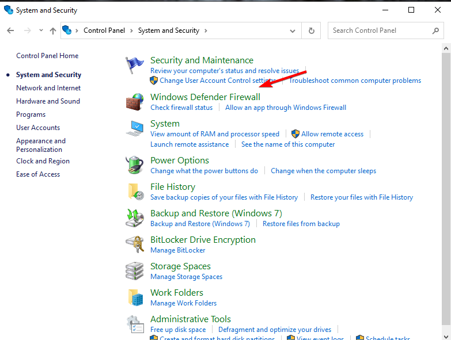Image resolution: width=451 pixels, height=340 pixels.
Task: Click Restore files from backup
Action: point(301,223)
